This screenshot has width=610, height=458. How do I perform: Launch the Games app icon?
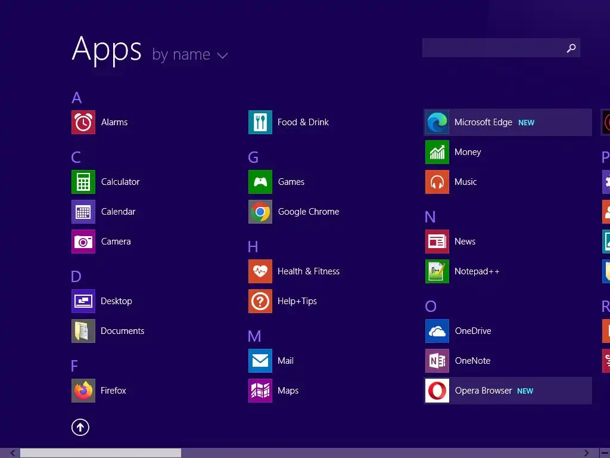pyautogui.click(x=260, y=182)
